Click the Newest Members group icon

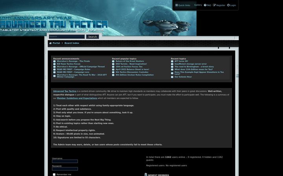click(146, 174)
